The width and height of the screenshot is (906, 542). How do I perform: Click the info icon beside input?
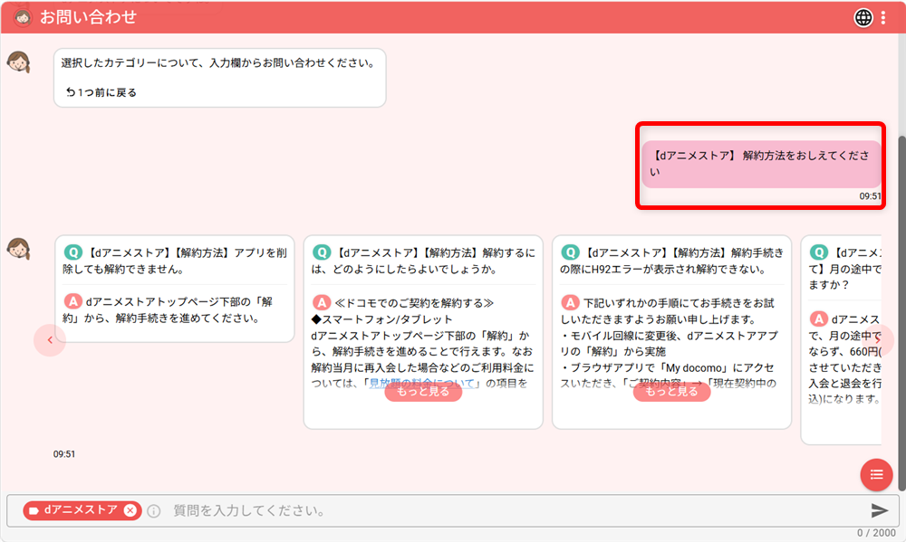click(154, 511)
